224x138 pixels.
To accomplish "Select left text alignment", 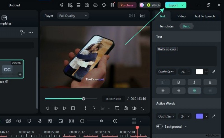I will pos(163,91).
